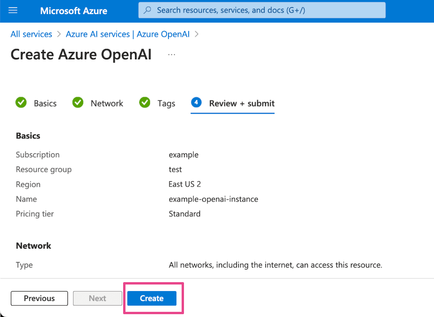Go to Microsoft Azure home
The width and height of the screenshot is (434, 317).
tap(74, 10)
